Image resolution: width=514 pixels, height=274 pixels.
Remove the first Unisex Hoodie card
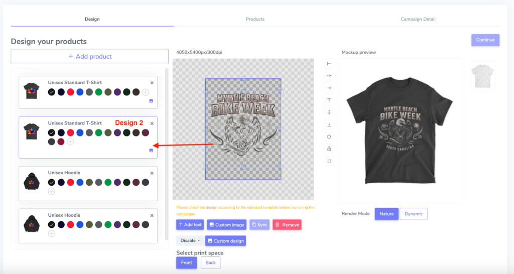pos(152,173)
